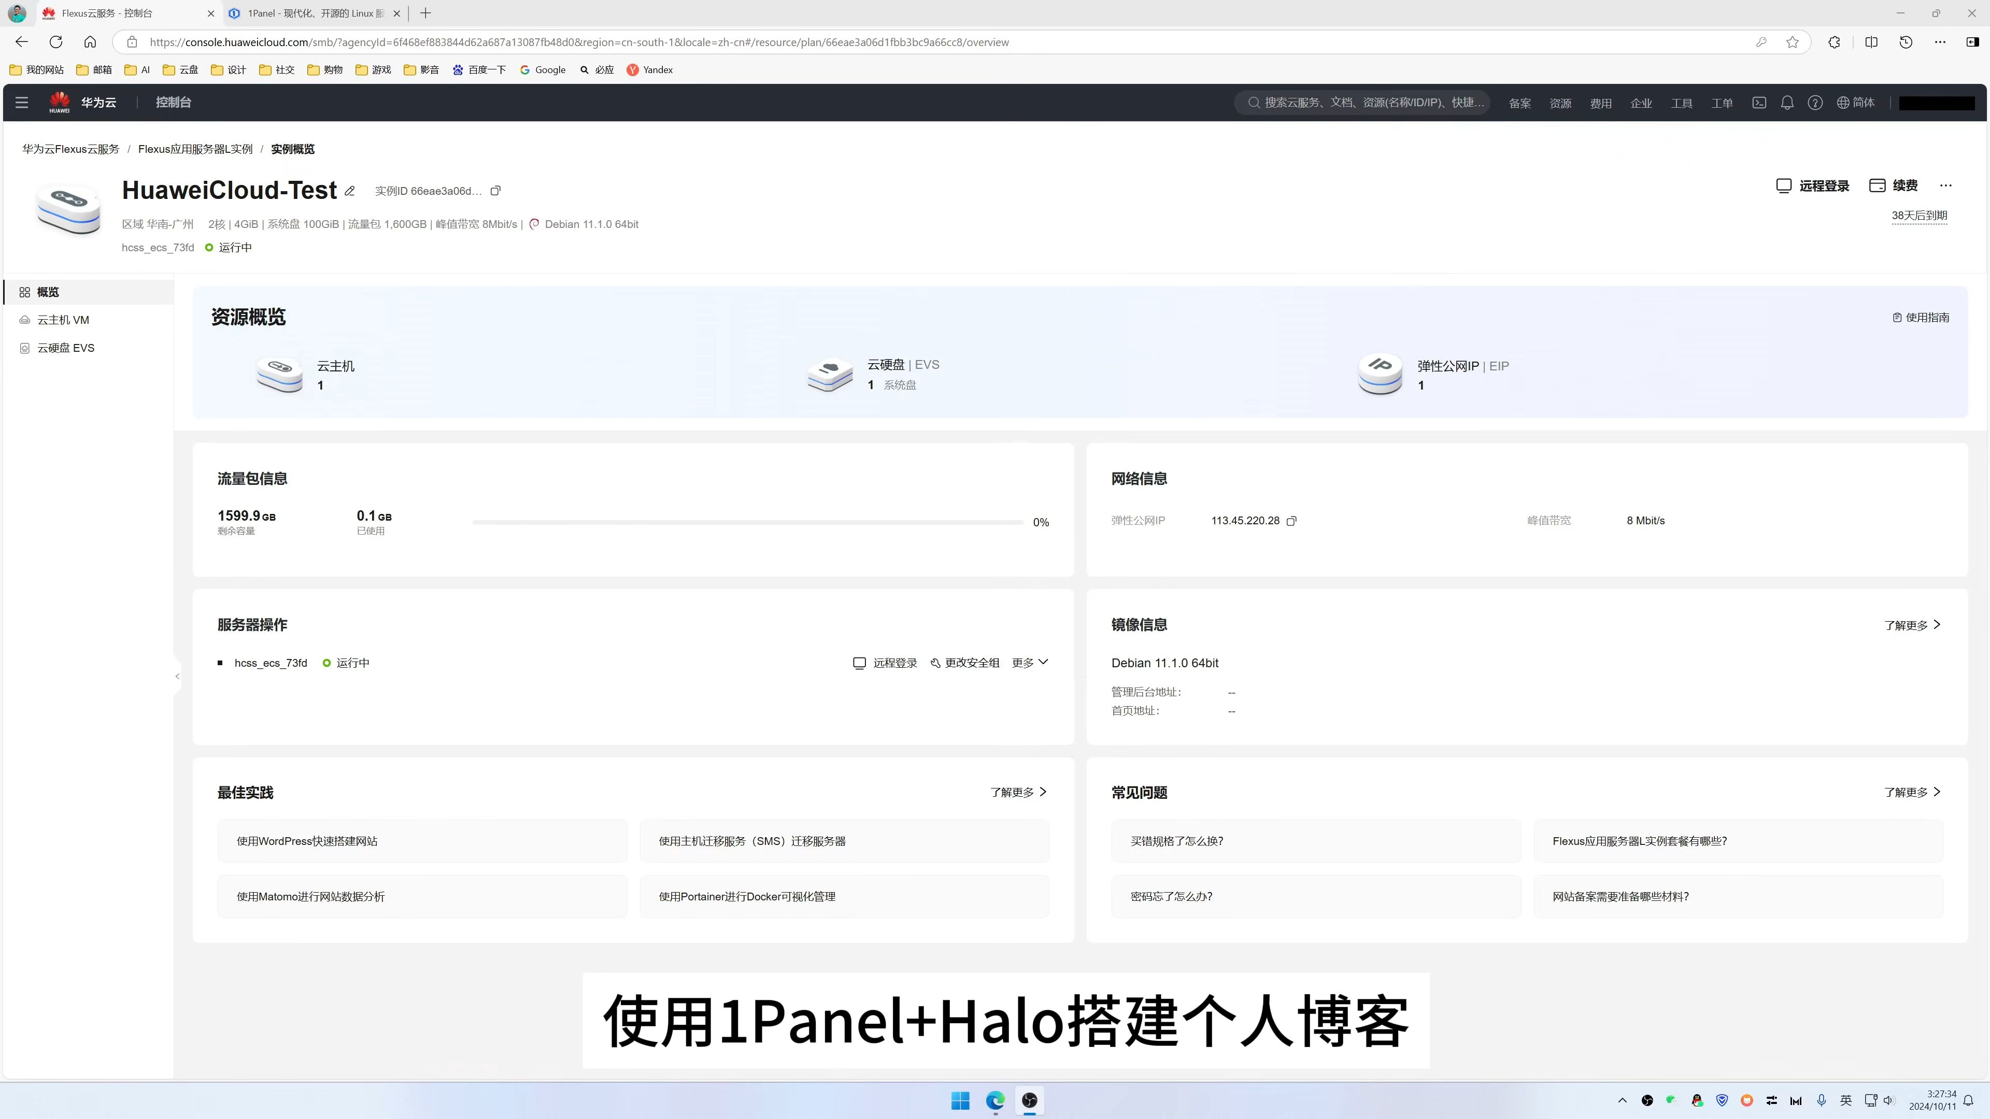This screenshot has height=1119, width=1990.
Task: Open breadcrumb Flexus应用服务器L实例
Action: pos(195,149)
